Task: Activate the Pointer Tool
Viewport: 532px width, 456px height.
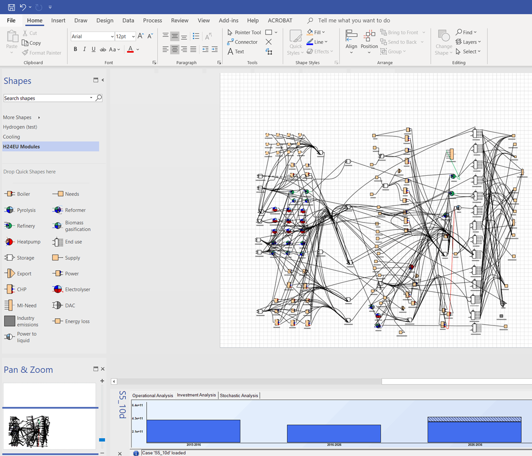Action: point(244,33)
